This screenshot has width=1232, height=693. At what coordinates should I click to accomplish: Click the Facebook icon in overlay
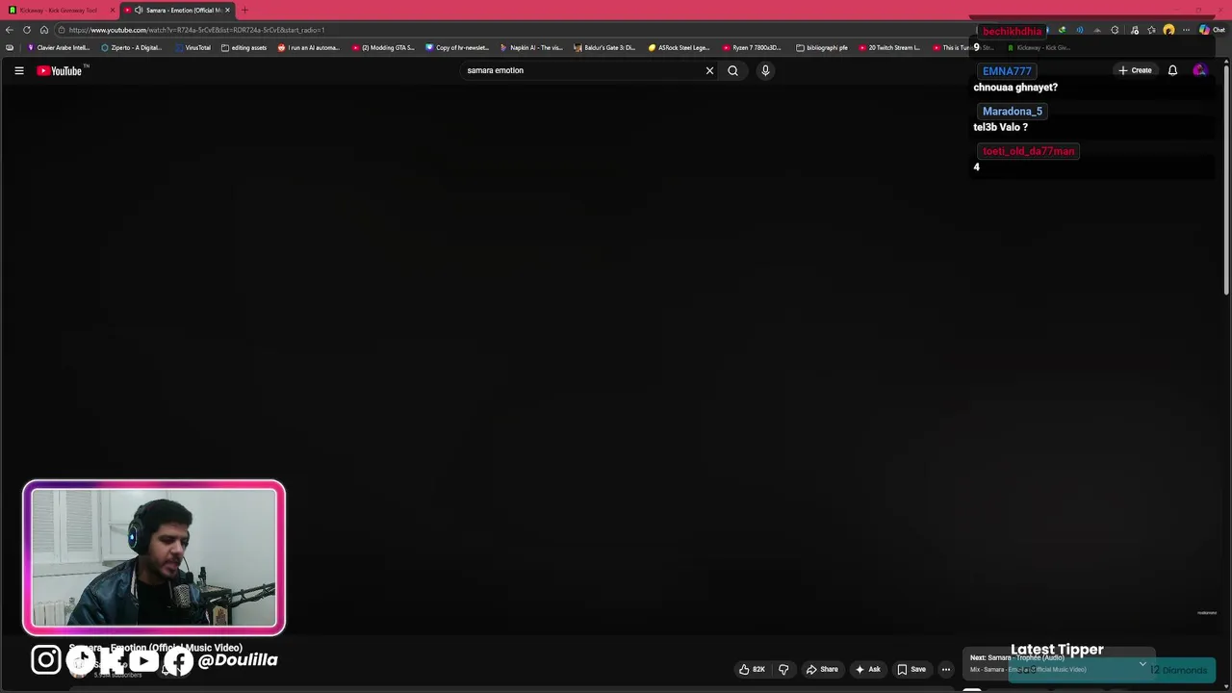coord(178,660)
